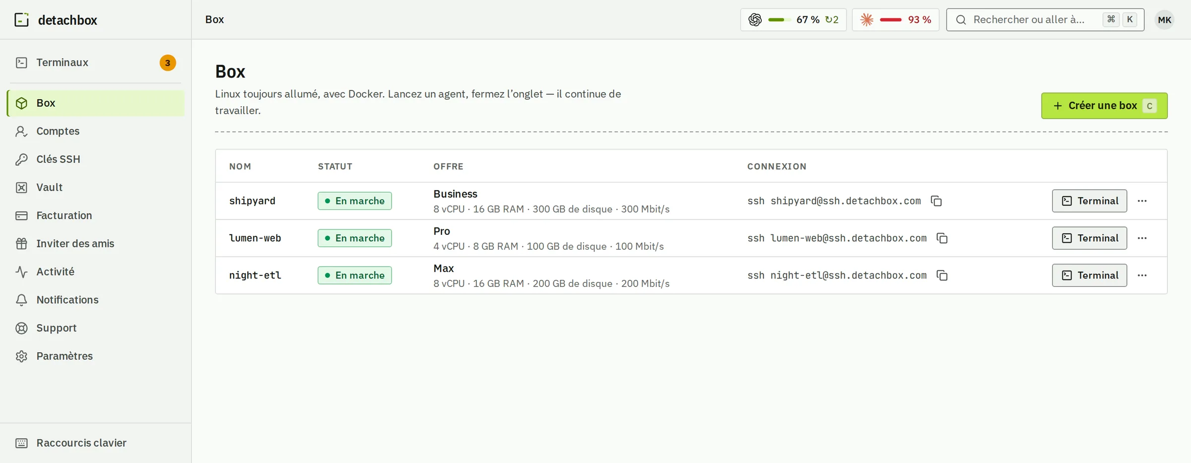Click the Terminaux badge showing 3
This screenshot has height=463, width=1191.
tap(168, 63)
